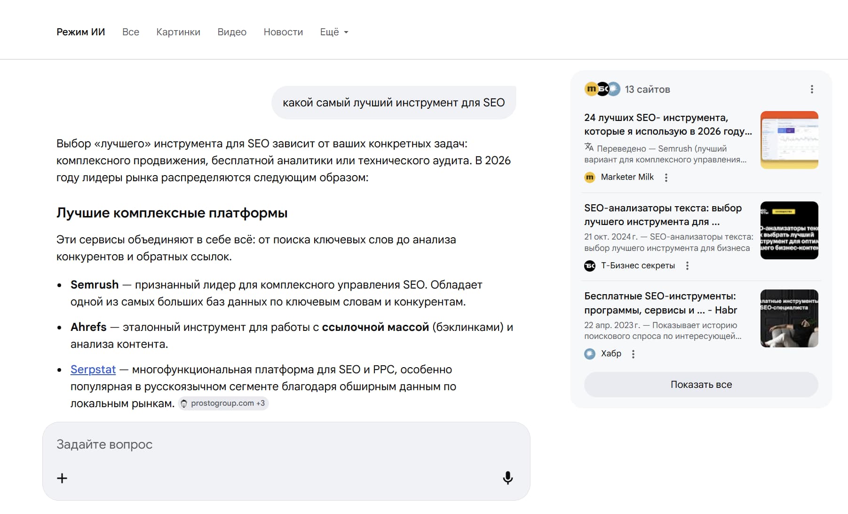Open the options menu next to Marketer Milk
The image size is (848, 514).
click(x=666, y=177)
